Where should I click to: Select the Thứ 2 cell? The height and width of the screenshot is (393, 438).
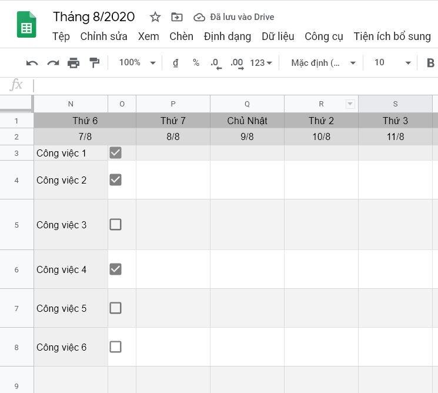[321, 121]
